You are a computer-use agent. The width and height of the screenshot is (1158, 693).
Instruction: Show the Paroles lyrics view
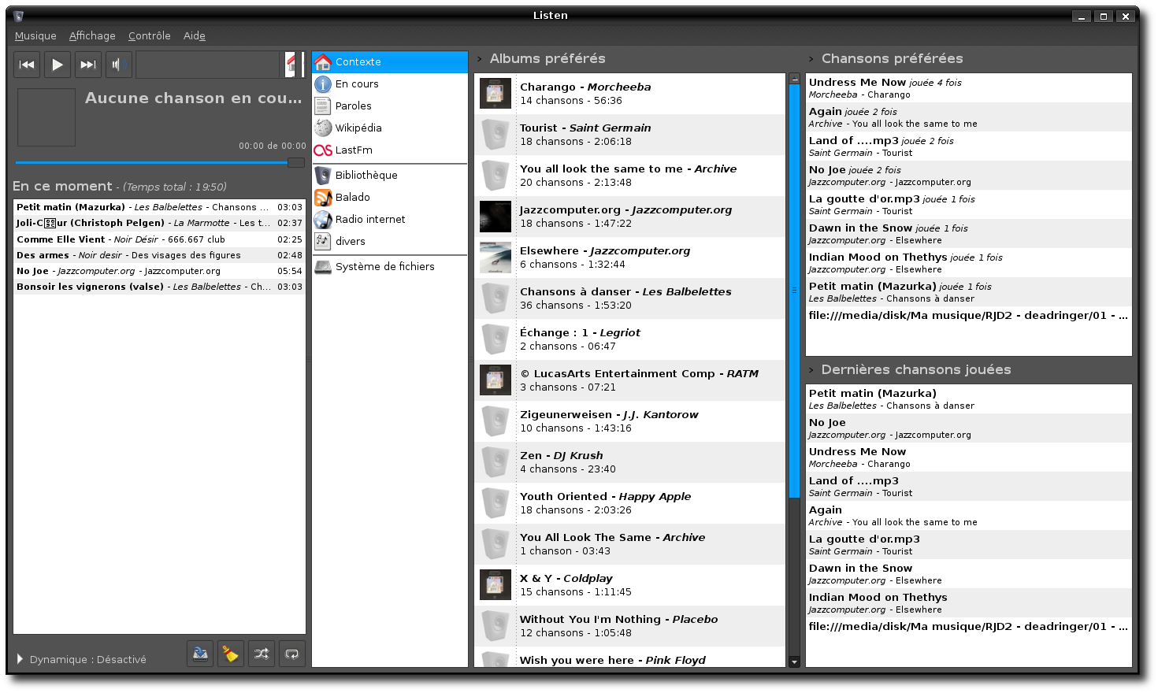coord(390,106)
